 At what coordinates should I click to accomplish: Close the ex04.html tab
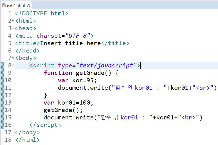[28, 5]
